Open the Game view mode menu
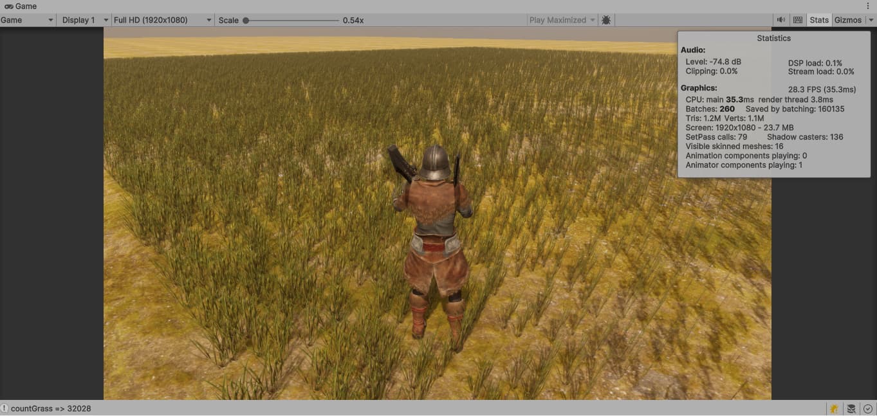This screenshot has height=416, width=877. [26, 20]
